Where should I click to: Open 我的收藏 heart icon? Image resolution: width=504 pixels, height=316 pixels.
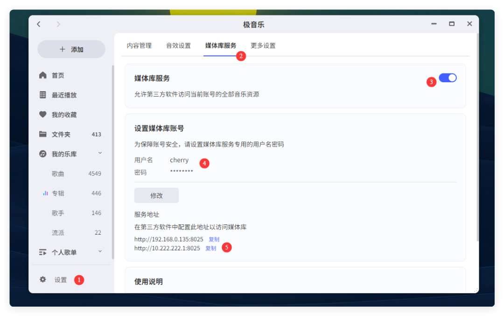point(43,115)
